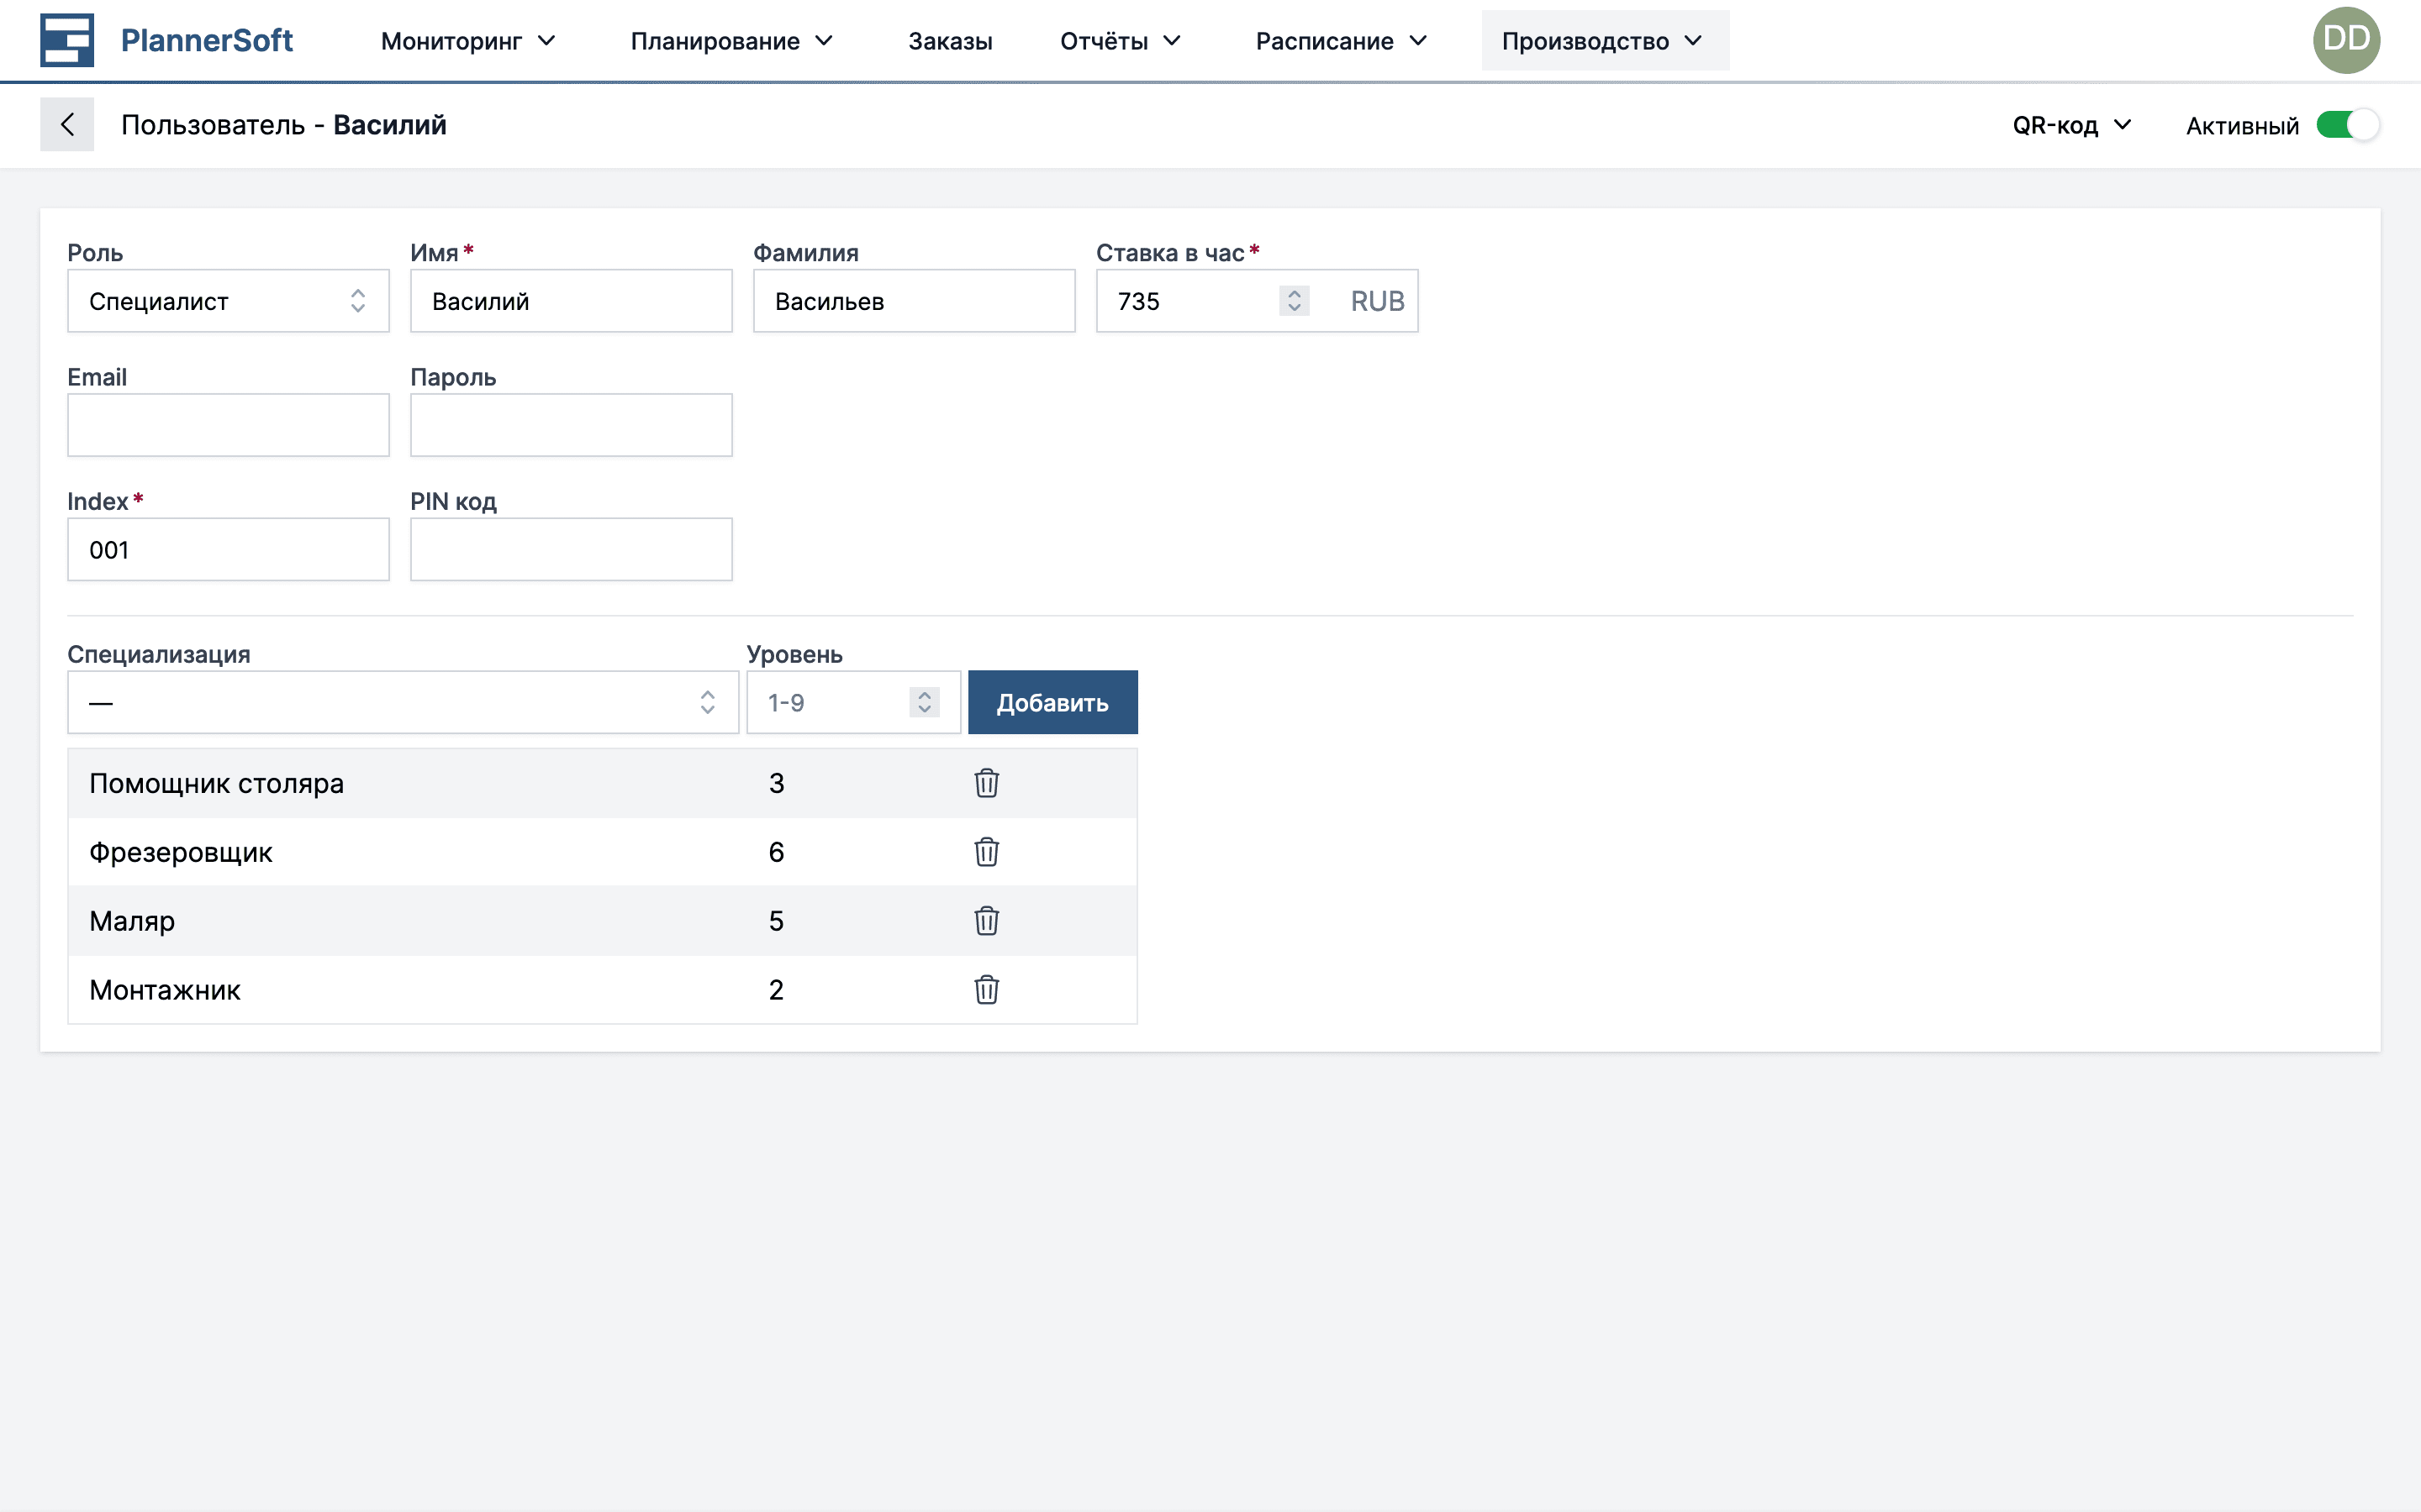Delete the Помощник столяра specialization
This screenshot has width=2421, height=1512.
985,783
